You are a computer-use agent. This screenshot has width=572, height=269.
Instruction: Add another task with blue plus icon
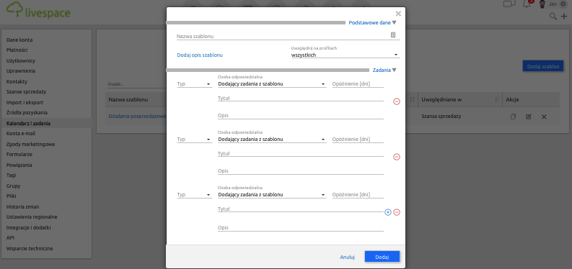pyautogui.click(x=388, y=212)
